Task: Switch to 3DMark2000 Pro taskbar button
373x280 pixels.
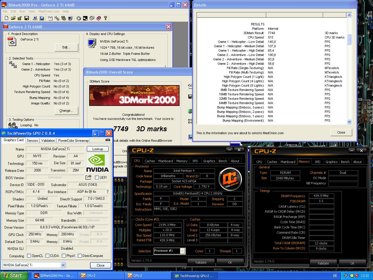Action: (x=54, y=276)
